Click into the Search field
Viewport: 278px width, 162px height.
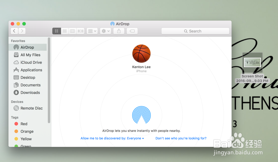pos(195,31)
